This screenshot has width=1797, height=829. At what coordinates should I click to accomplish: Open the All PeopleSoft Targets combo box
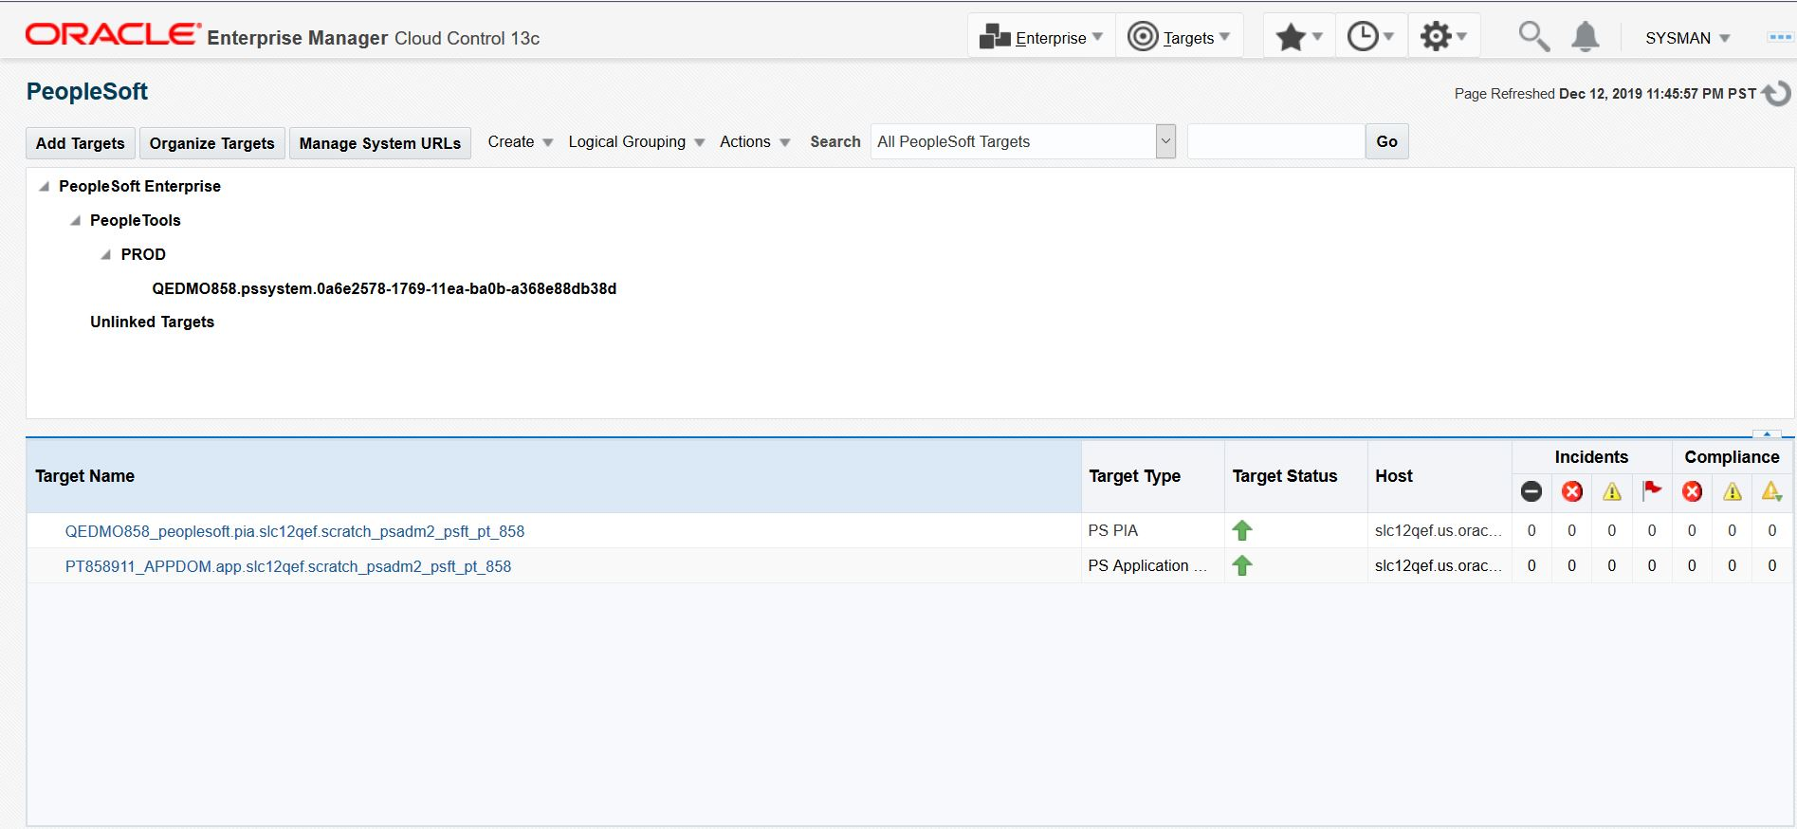[1023, 141]
